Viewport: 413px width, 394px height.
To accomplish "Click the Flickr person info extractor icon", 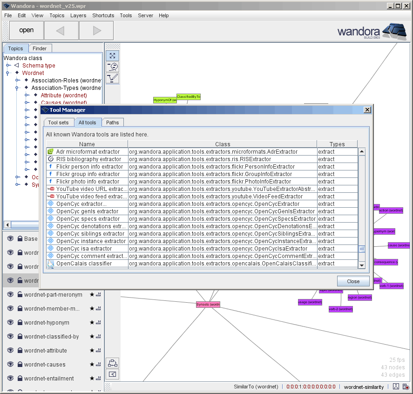I will (x=50, y=166).
